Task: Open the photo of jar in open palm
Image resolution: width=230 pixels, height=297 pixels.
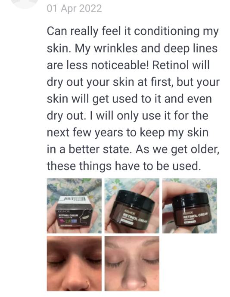Action: pyautogui.click(x=132, y=206)
